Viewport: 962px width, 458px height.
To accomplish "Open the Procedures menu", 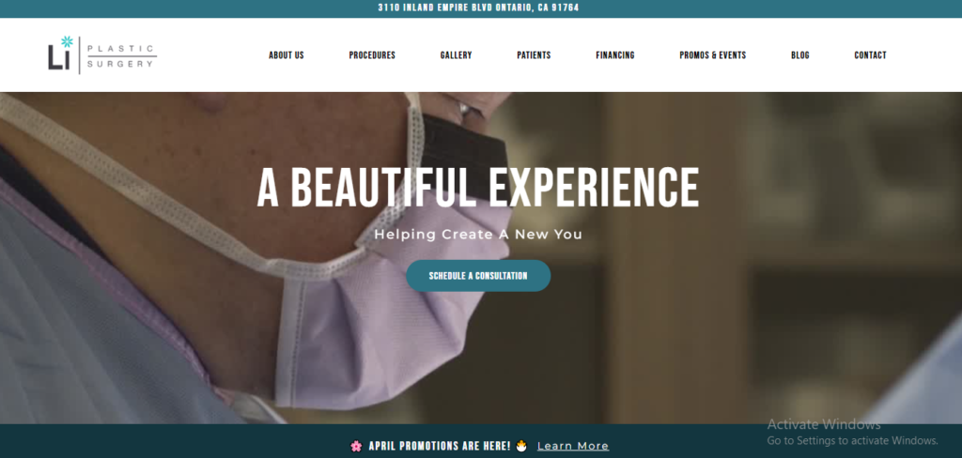I will [x=372, y=55].
